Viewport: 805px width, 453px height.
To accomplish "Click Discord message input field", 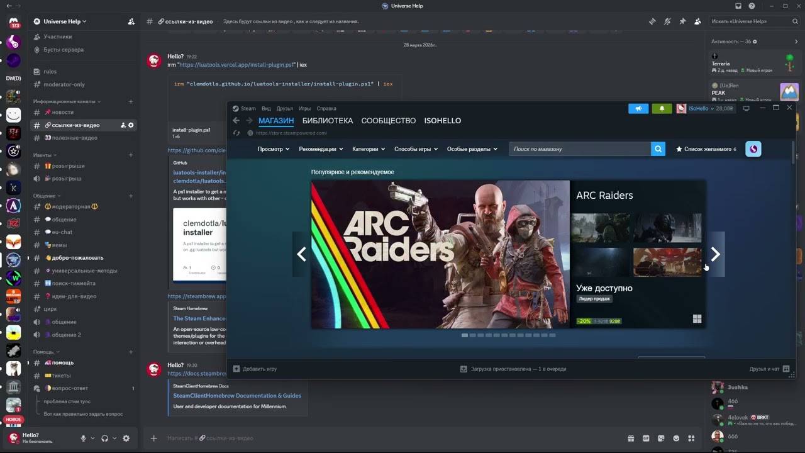I will tap(393, 438).
